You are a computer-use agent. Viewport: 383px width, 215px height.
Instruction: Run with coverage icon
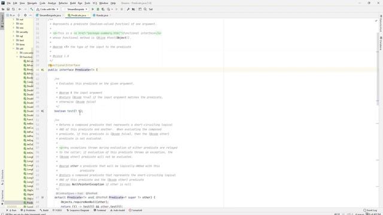103,10
